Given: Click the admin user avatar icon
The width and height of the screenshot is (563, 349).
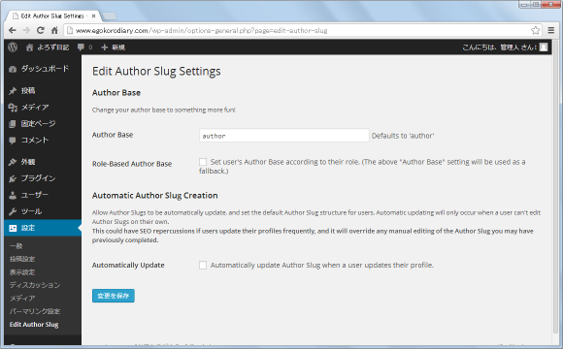Looking at the screenshot, I should pyautogui.click(x=544, y=47).
